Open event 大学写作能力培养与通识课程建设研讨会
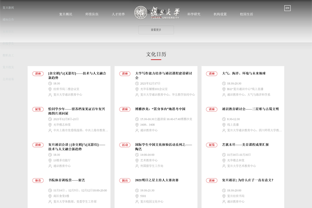 (163, 75)
